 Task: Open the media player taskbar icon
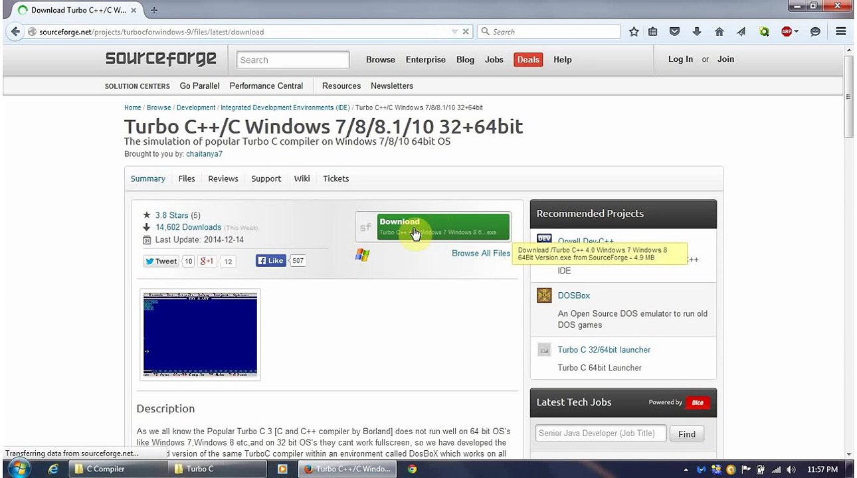pyautogui.click(x=282, y=469)
